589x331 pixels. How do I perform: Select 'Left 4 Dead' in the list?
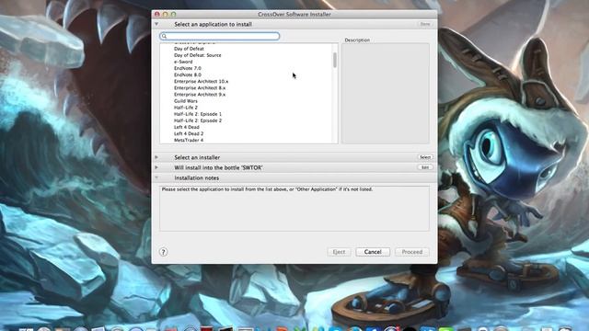pyautogui.click(x=187, y=127)
